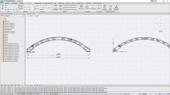Click Open file icon in quick access toolbar
The height and width of the screenshot is (95, 170).
pyautogui.click(x=7, y=1)
